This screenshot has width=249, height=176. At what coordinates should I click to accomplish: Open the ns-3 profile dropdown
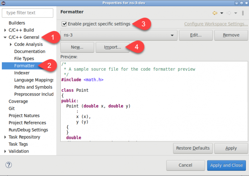point(119,35)
